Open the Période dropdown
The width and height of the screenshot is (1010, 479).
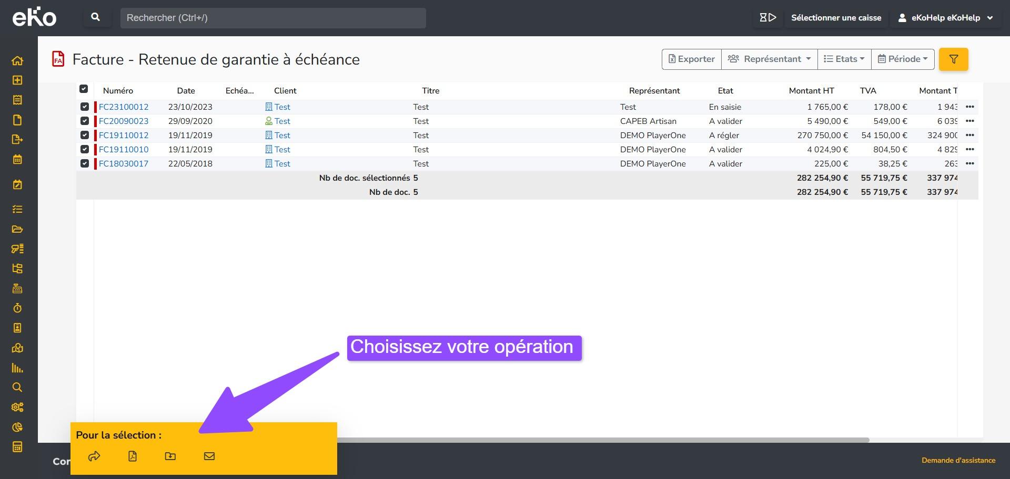pyautogui.click(x=902, y=59)
